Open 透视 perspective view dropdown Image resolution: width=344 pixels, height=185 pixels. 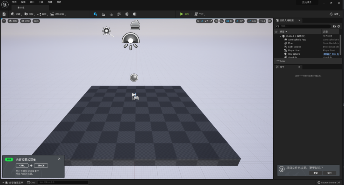[x=13, y=21]
